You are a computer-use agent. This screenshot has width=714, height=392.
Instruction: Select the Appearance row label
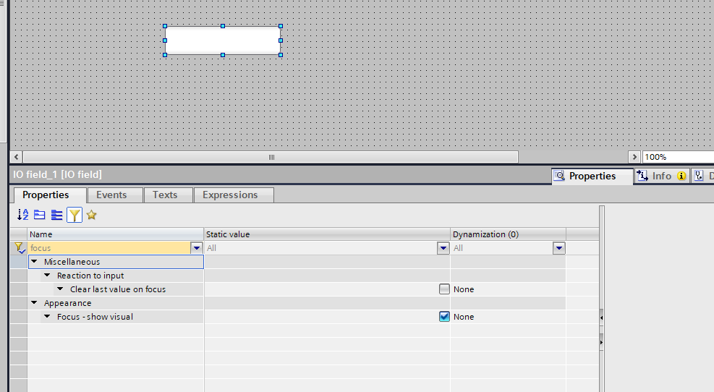click(x=67, y=303)
